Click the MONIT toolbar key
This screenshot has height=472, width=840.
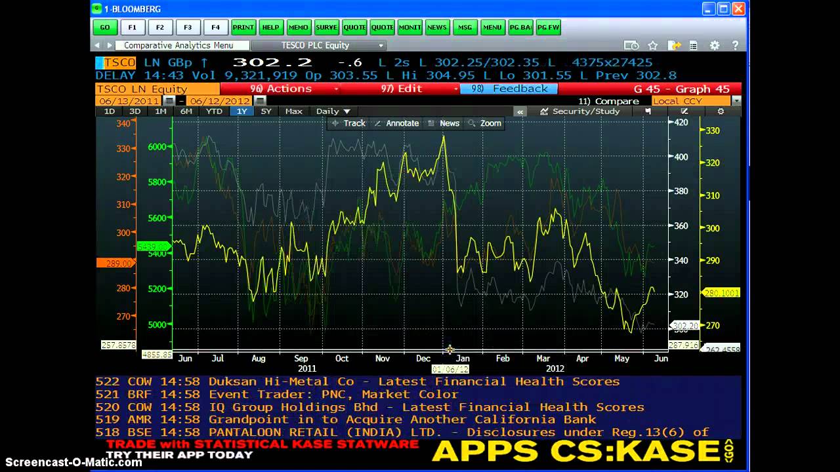tap(409, 28)
